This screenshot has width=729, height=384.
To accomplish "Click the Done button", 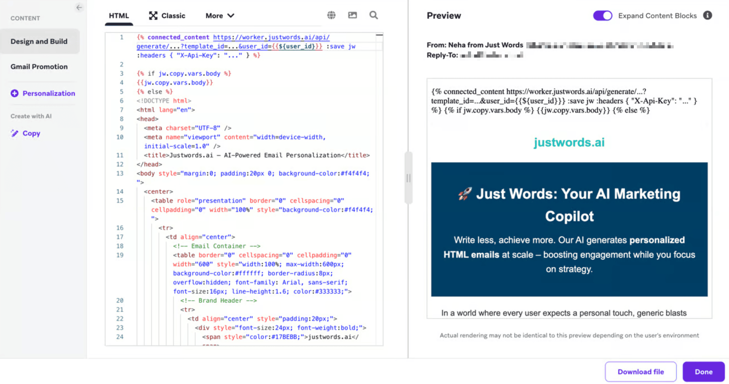I will tap(704, 371).
